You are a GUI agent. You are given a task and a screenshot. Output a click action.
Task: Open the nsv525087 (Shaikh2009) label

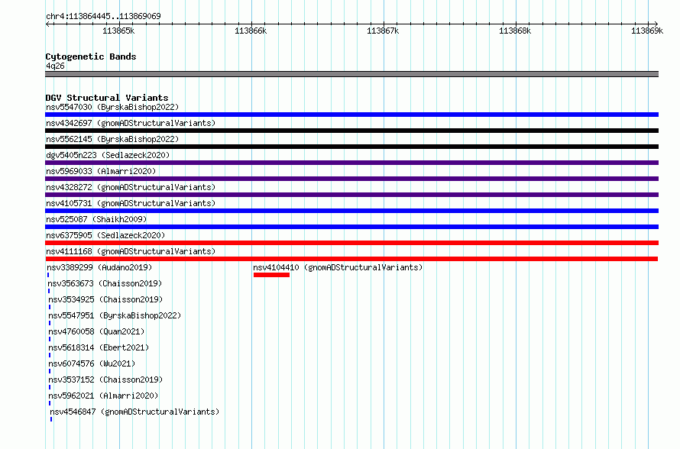[96, 219]
